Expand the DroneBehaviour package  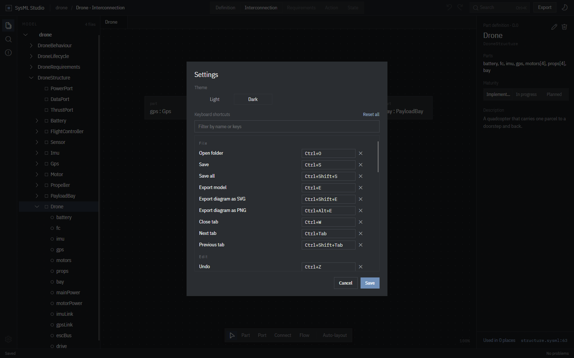(x=31, y=45)
